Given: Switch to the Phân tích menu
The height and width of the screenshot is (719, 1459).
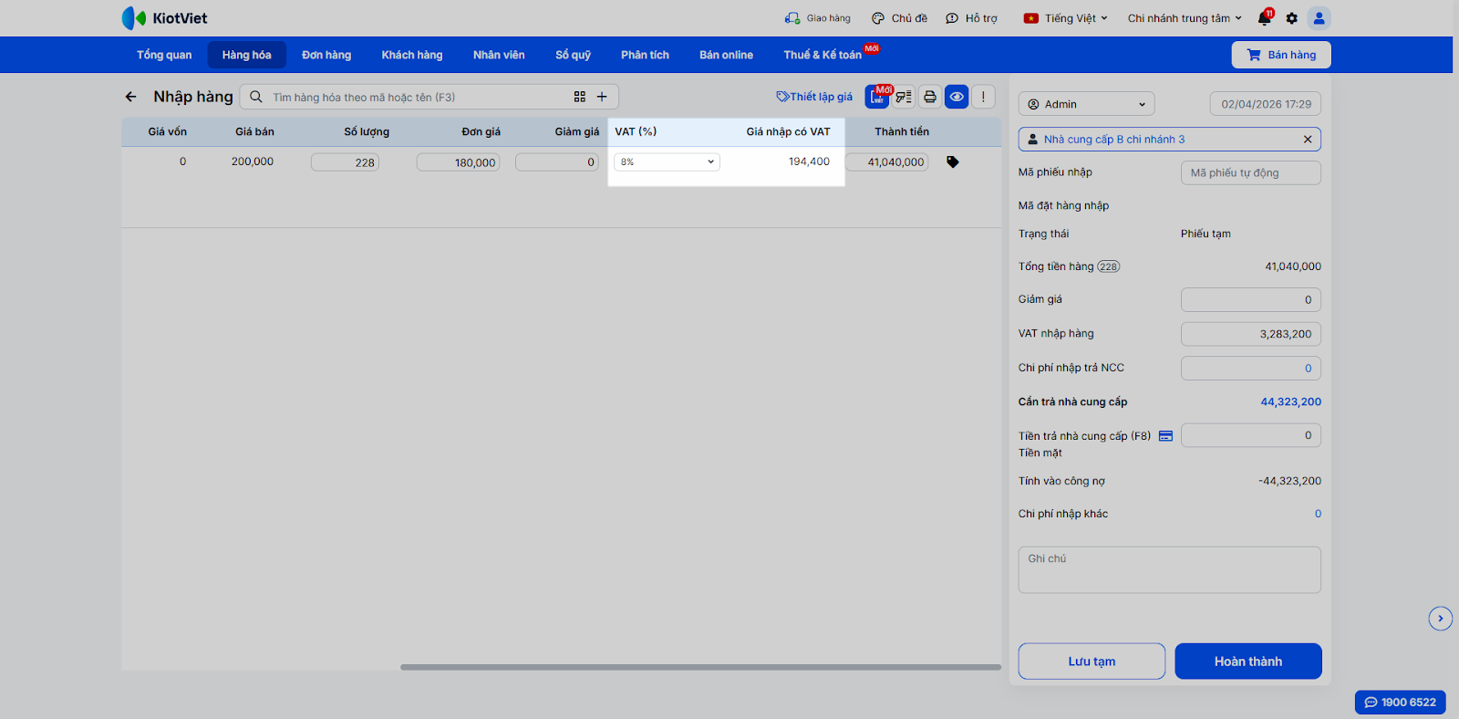Looking at the screenshot, I should [x=645, y=55].
